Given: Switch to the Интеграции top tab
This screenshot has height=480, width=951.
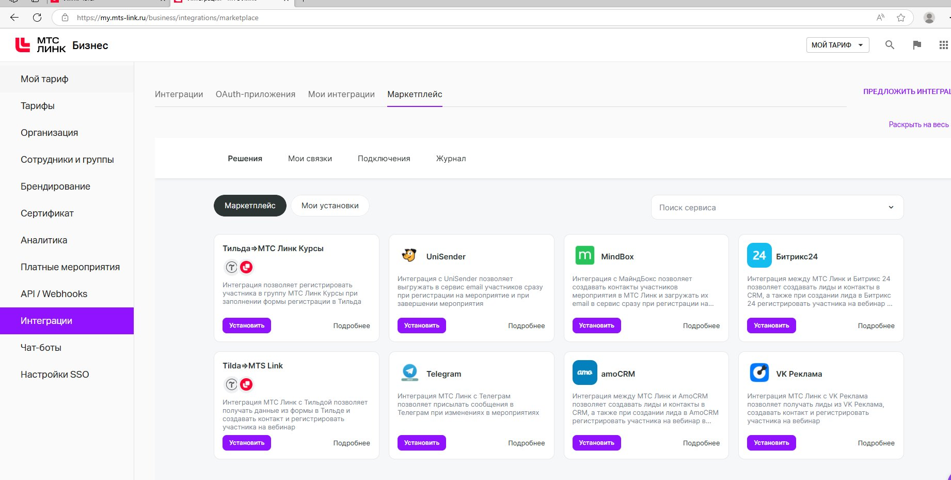Looking at the screenshot, I should point(179,94).
